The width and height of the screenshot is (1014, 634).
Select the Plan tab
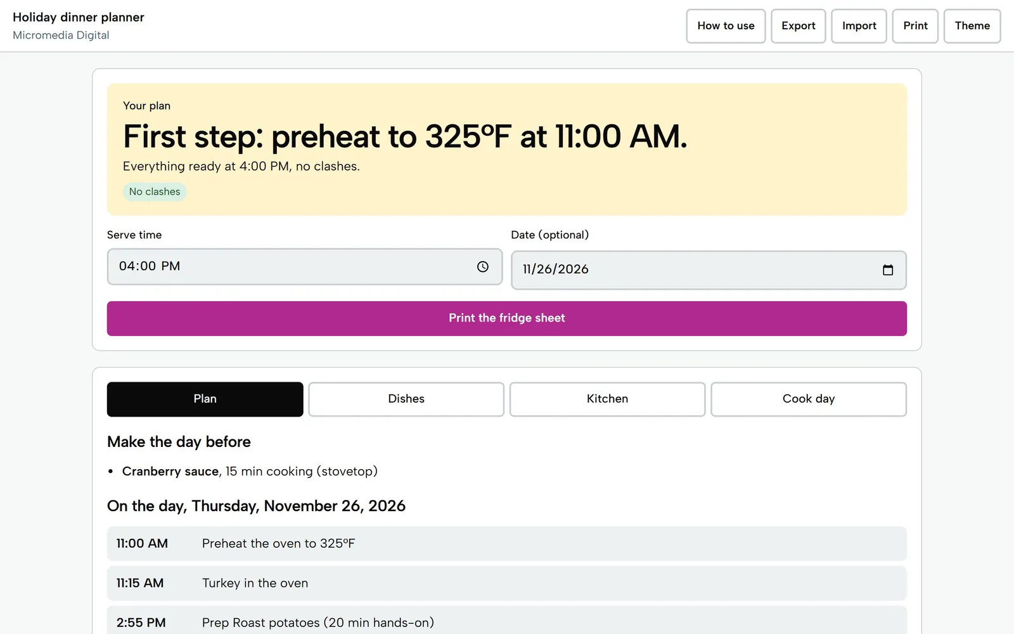point(205,399)
